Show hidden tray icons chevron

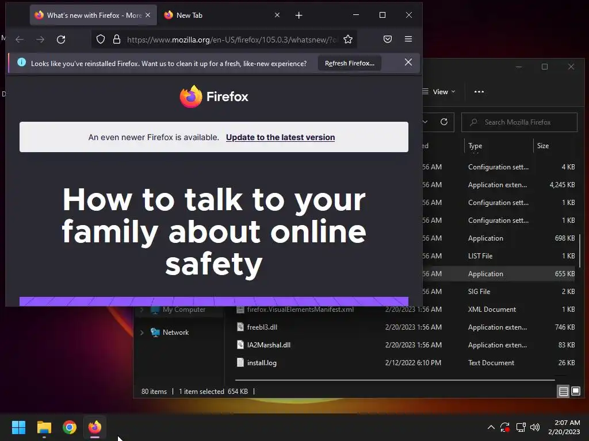491,427
